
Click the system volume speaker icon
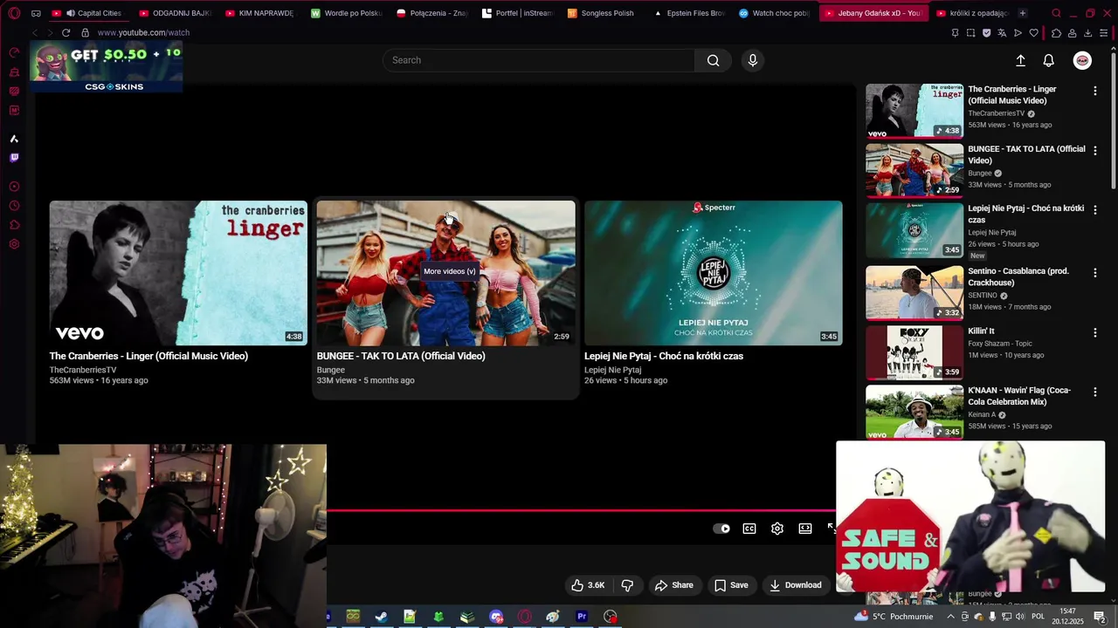[x=1020, y=617]
